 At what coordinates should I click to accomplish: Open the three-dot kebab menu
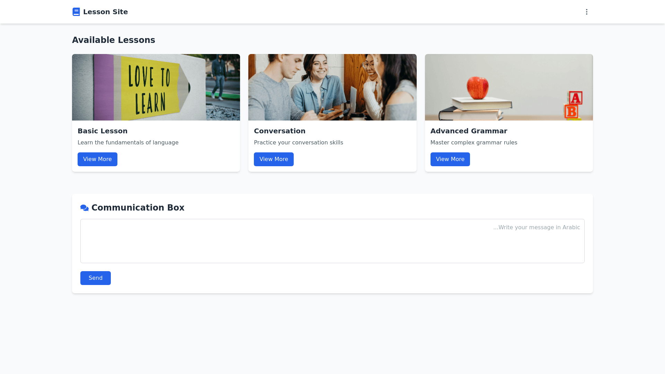pyautogui.click(x=586, y=12)
